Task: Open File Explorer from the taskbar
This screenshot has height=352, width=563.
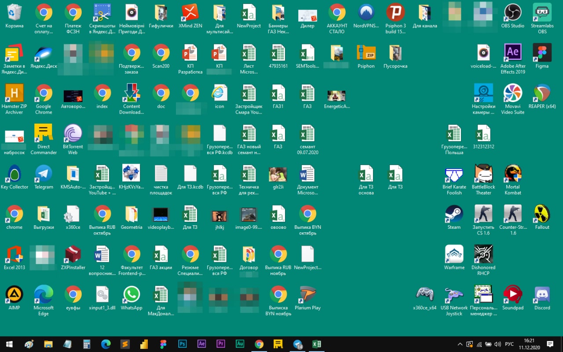Action: pyautogui.click(x=48, y=344)
